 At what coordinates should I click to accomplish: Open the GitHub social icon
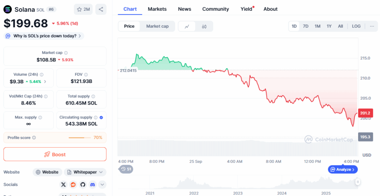click(x=83, y=185)
